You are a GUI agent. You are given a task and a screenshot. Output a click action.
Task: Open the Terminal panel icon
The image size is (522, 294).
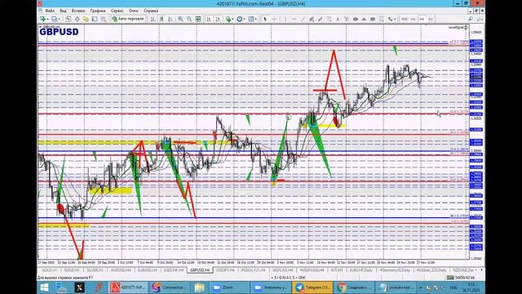tap(95, 19)
